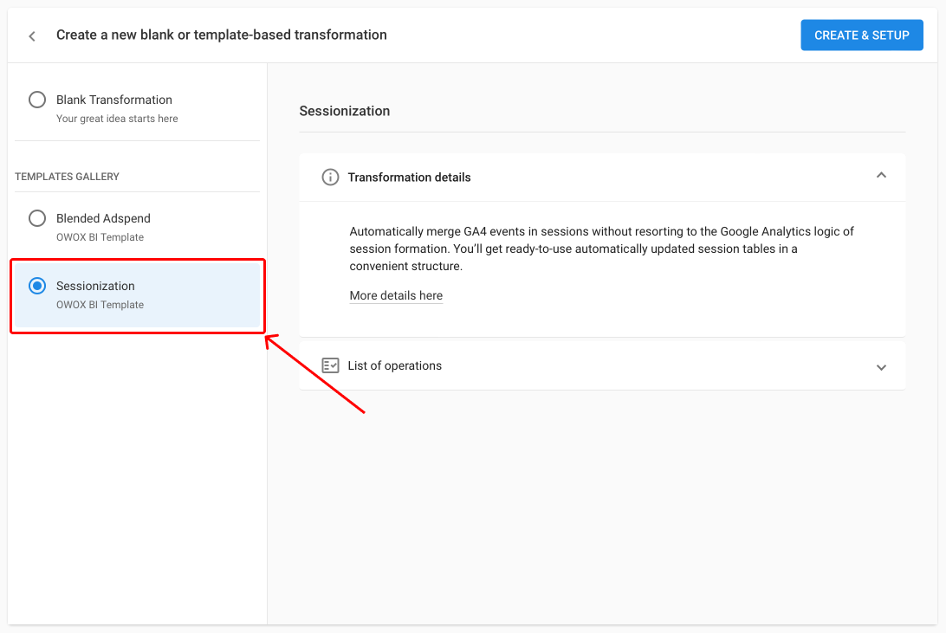Click the Blended Adspend template name
This screenshot has width=946, height=633.
coord(103,218)
